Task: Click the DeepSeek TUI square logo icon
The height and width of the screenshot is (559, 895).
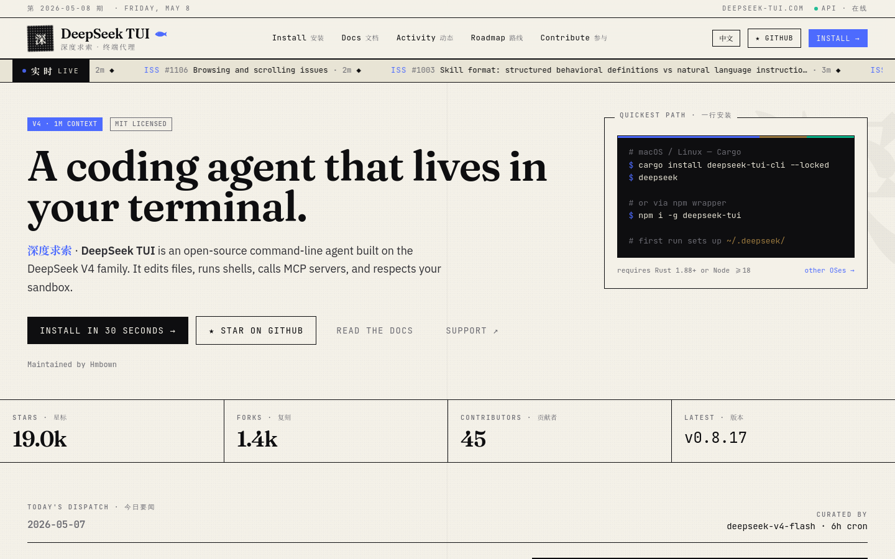Action: pos(40,39)
